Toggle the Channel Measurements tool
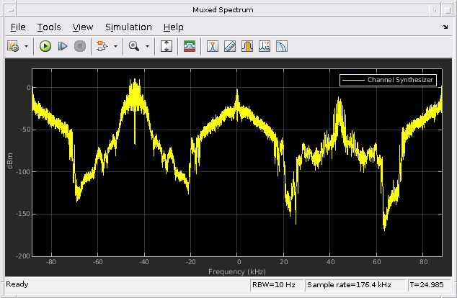This screenshot has width=457, height=298. [247, 46]
